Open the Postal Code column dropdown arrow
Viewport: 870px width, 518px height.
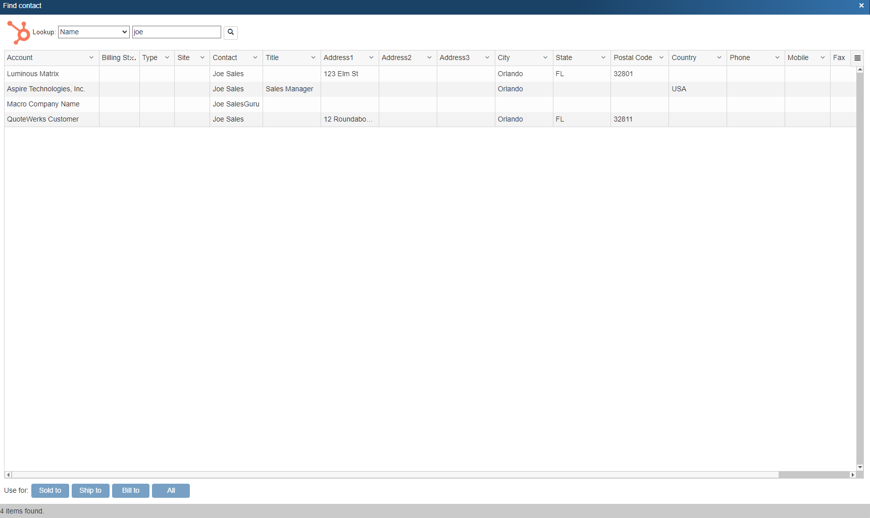point(661,58)
